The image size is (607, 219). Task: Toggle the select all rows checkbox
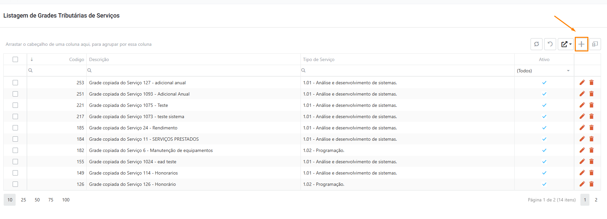click(15, 59)
